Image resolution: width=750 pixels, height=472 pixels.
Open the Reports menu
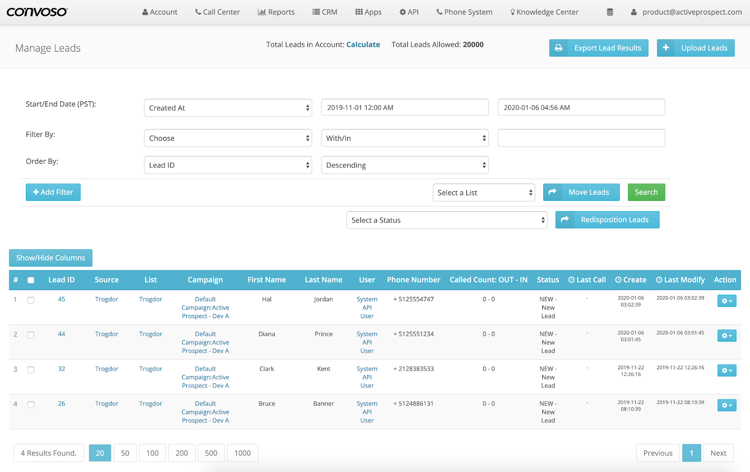coord(276,12)
